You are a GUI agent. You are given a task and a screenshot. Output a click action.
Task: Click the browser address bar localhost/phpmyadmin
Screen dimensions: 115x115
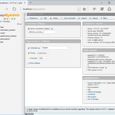tap(34, 9)
